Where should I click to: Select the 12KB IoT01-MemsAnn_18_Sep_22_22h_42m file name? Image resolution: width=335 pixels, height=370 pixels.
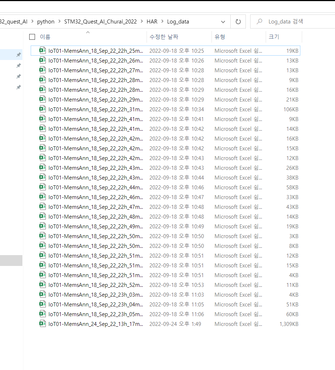click(x=96, y=158)
